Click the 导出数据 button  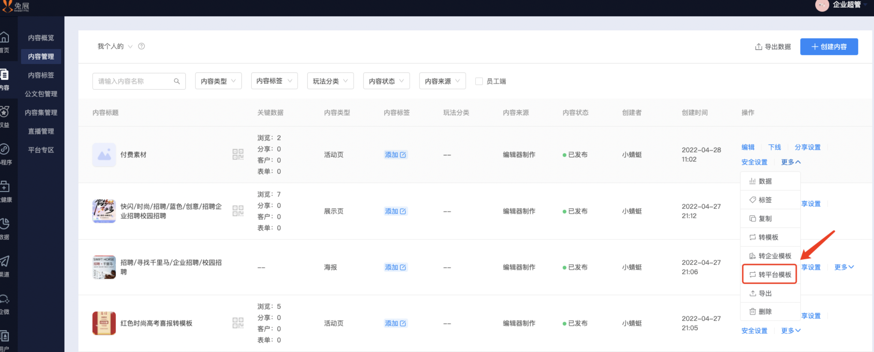click(773, 47)
